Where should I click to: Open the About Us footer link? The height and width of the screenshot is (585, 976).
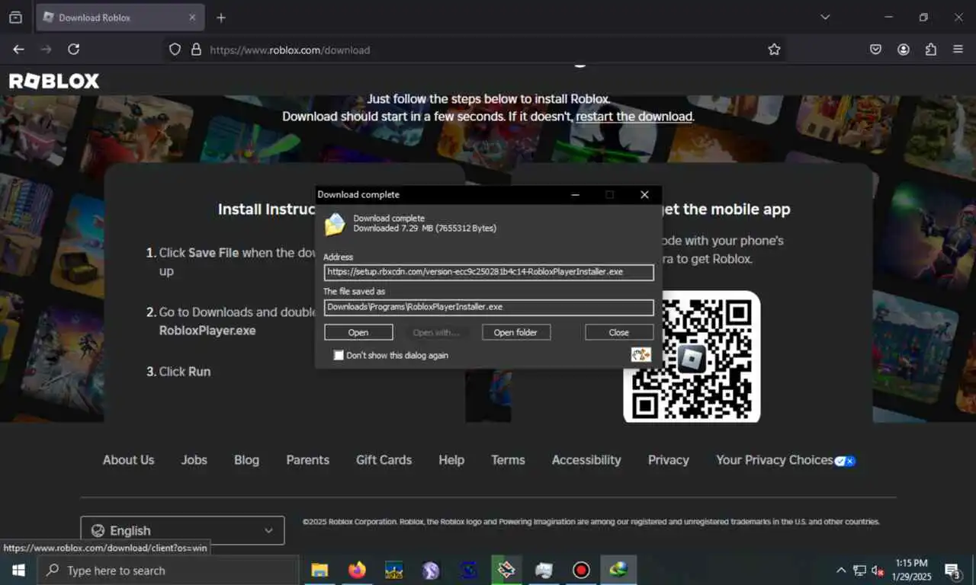128,460
